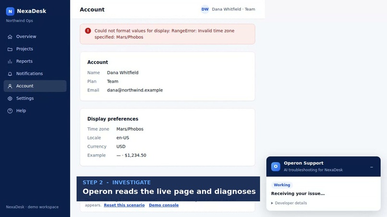
Task: Click the Working status badge
Action: [282, 185]
